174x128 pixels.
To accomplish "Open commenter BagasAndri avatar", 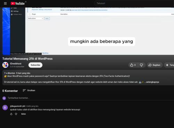I will (5, 108).
